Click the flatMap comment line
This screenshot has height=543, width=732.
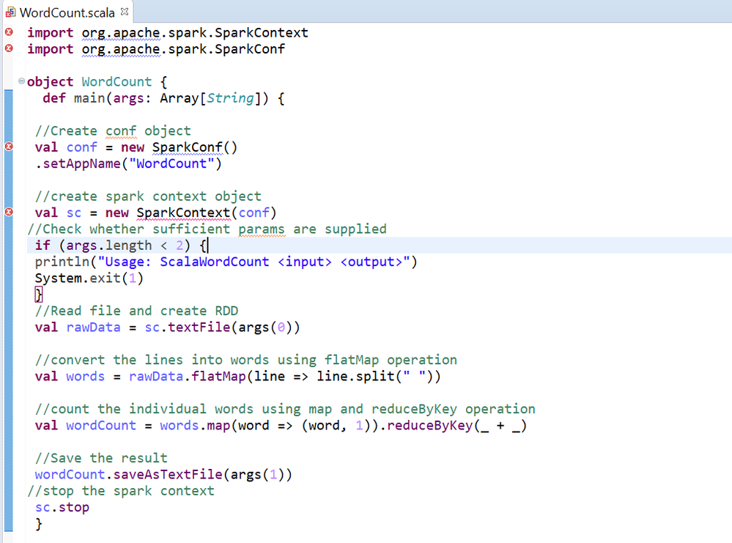click(245, 360)
